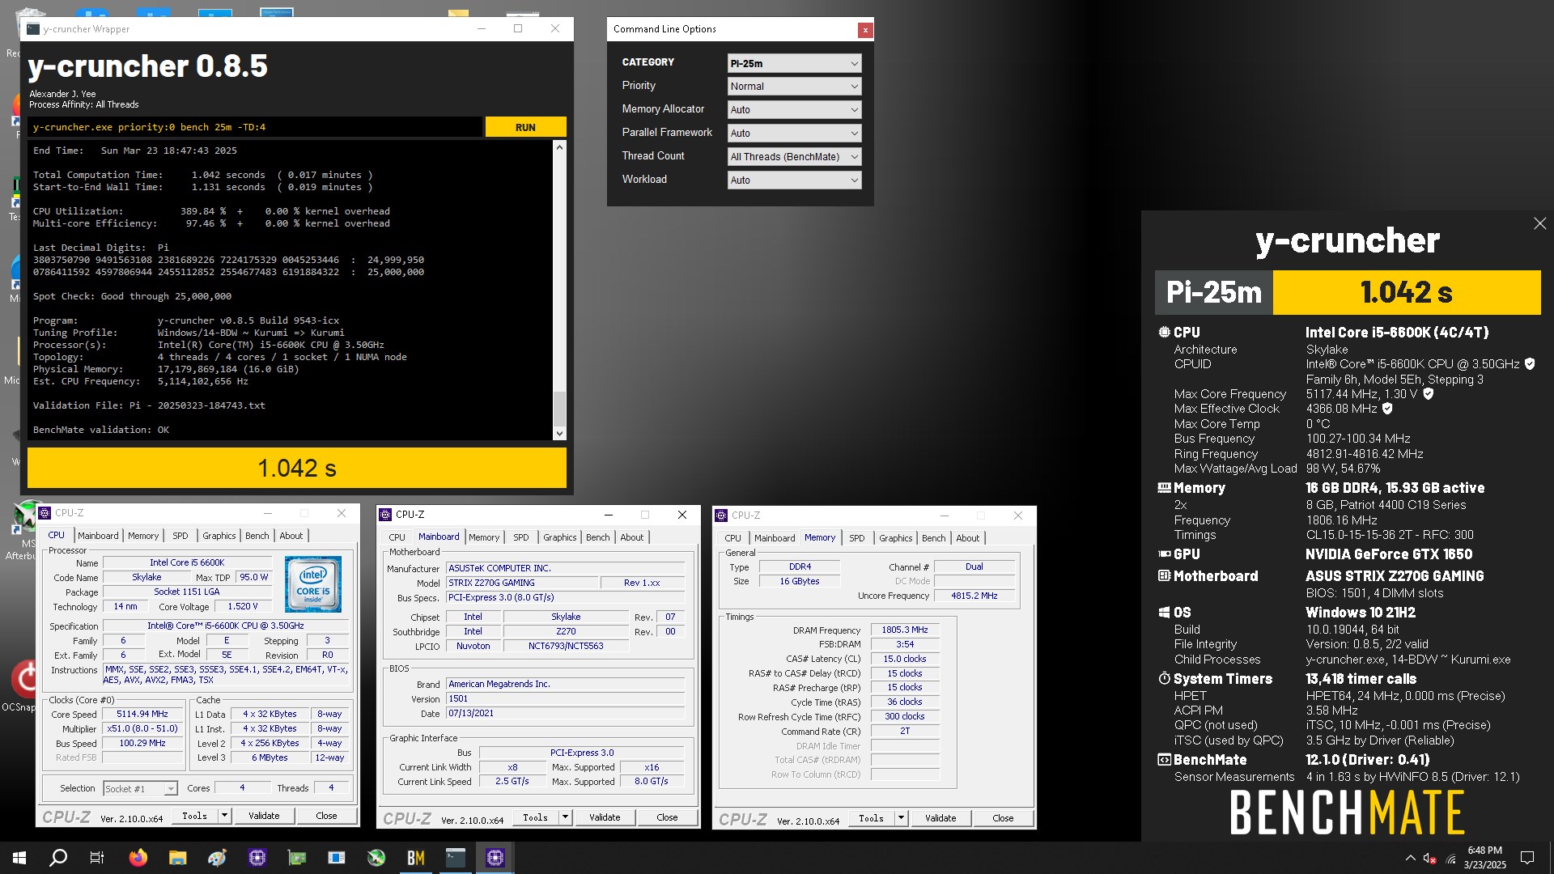1554x874 pixels.
Task: Click Validate in left CPU-Z window
Action: [264, 816]
